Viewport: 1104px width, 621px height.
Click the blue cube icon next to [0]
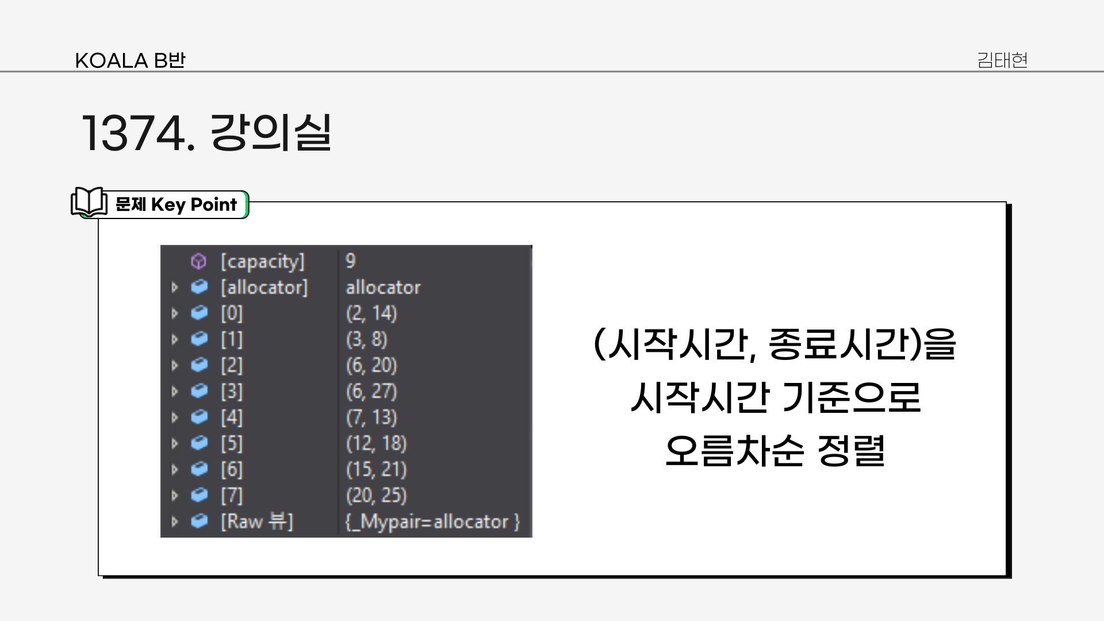199,313
